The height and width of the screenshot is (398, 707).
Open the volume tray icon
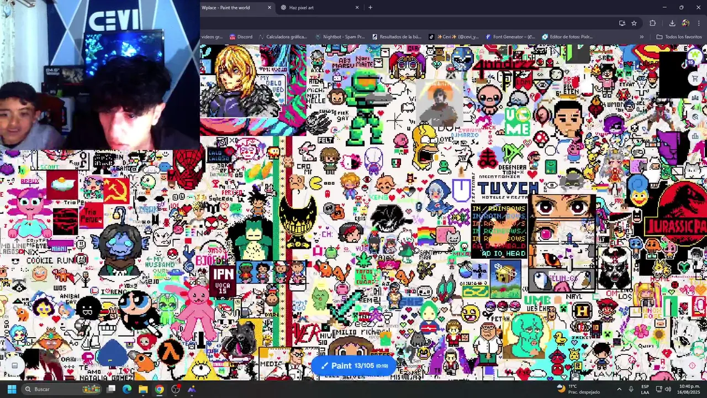[668, 389]
